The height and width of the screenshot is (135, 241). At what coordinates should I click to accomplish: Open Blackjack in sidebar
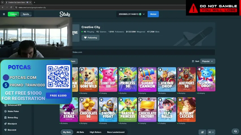[13, 124]
